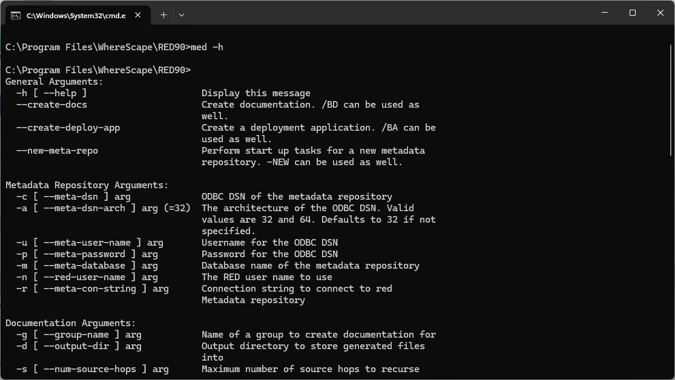Click the 'med -h' command text
Viewport: 675px width, 380px height.
tap(207, 47)
